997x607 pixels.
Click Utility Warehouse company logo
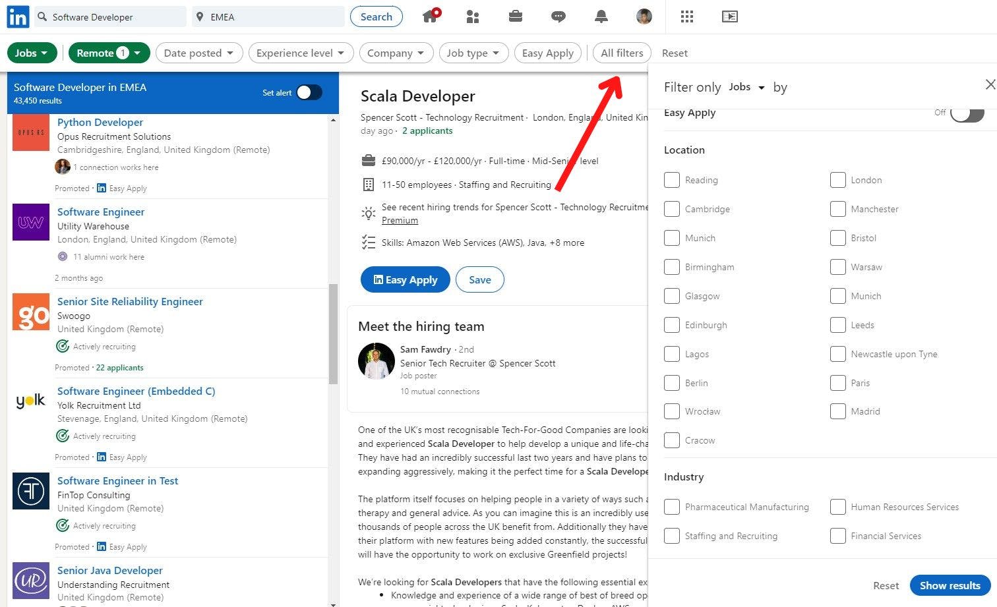(31, 222)
